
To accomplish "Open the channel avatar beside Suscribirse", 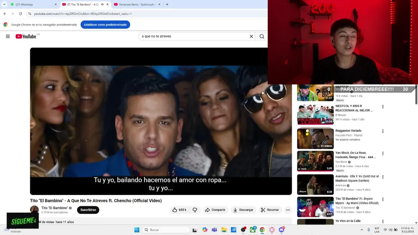I will (x=34, y=210).
